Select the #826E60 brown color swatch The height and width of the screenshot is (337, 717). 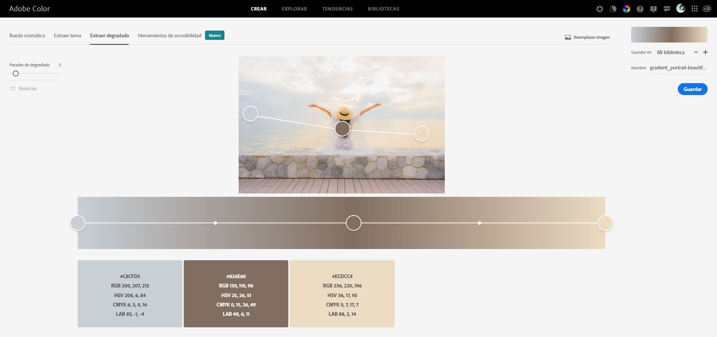click(236, 293)
